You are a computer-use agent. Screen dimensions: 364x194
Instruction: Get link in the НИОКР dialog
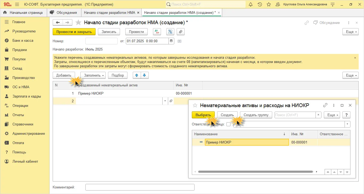click(325, 105)
